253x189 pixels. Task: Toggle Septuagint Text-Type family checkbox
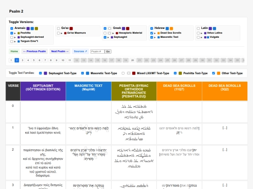40,73
